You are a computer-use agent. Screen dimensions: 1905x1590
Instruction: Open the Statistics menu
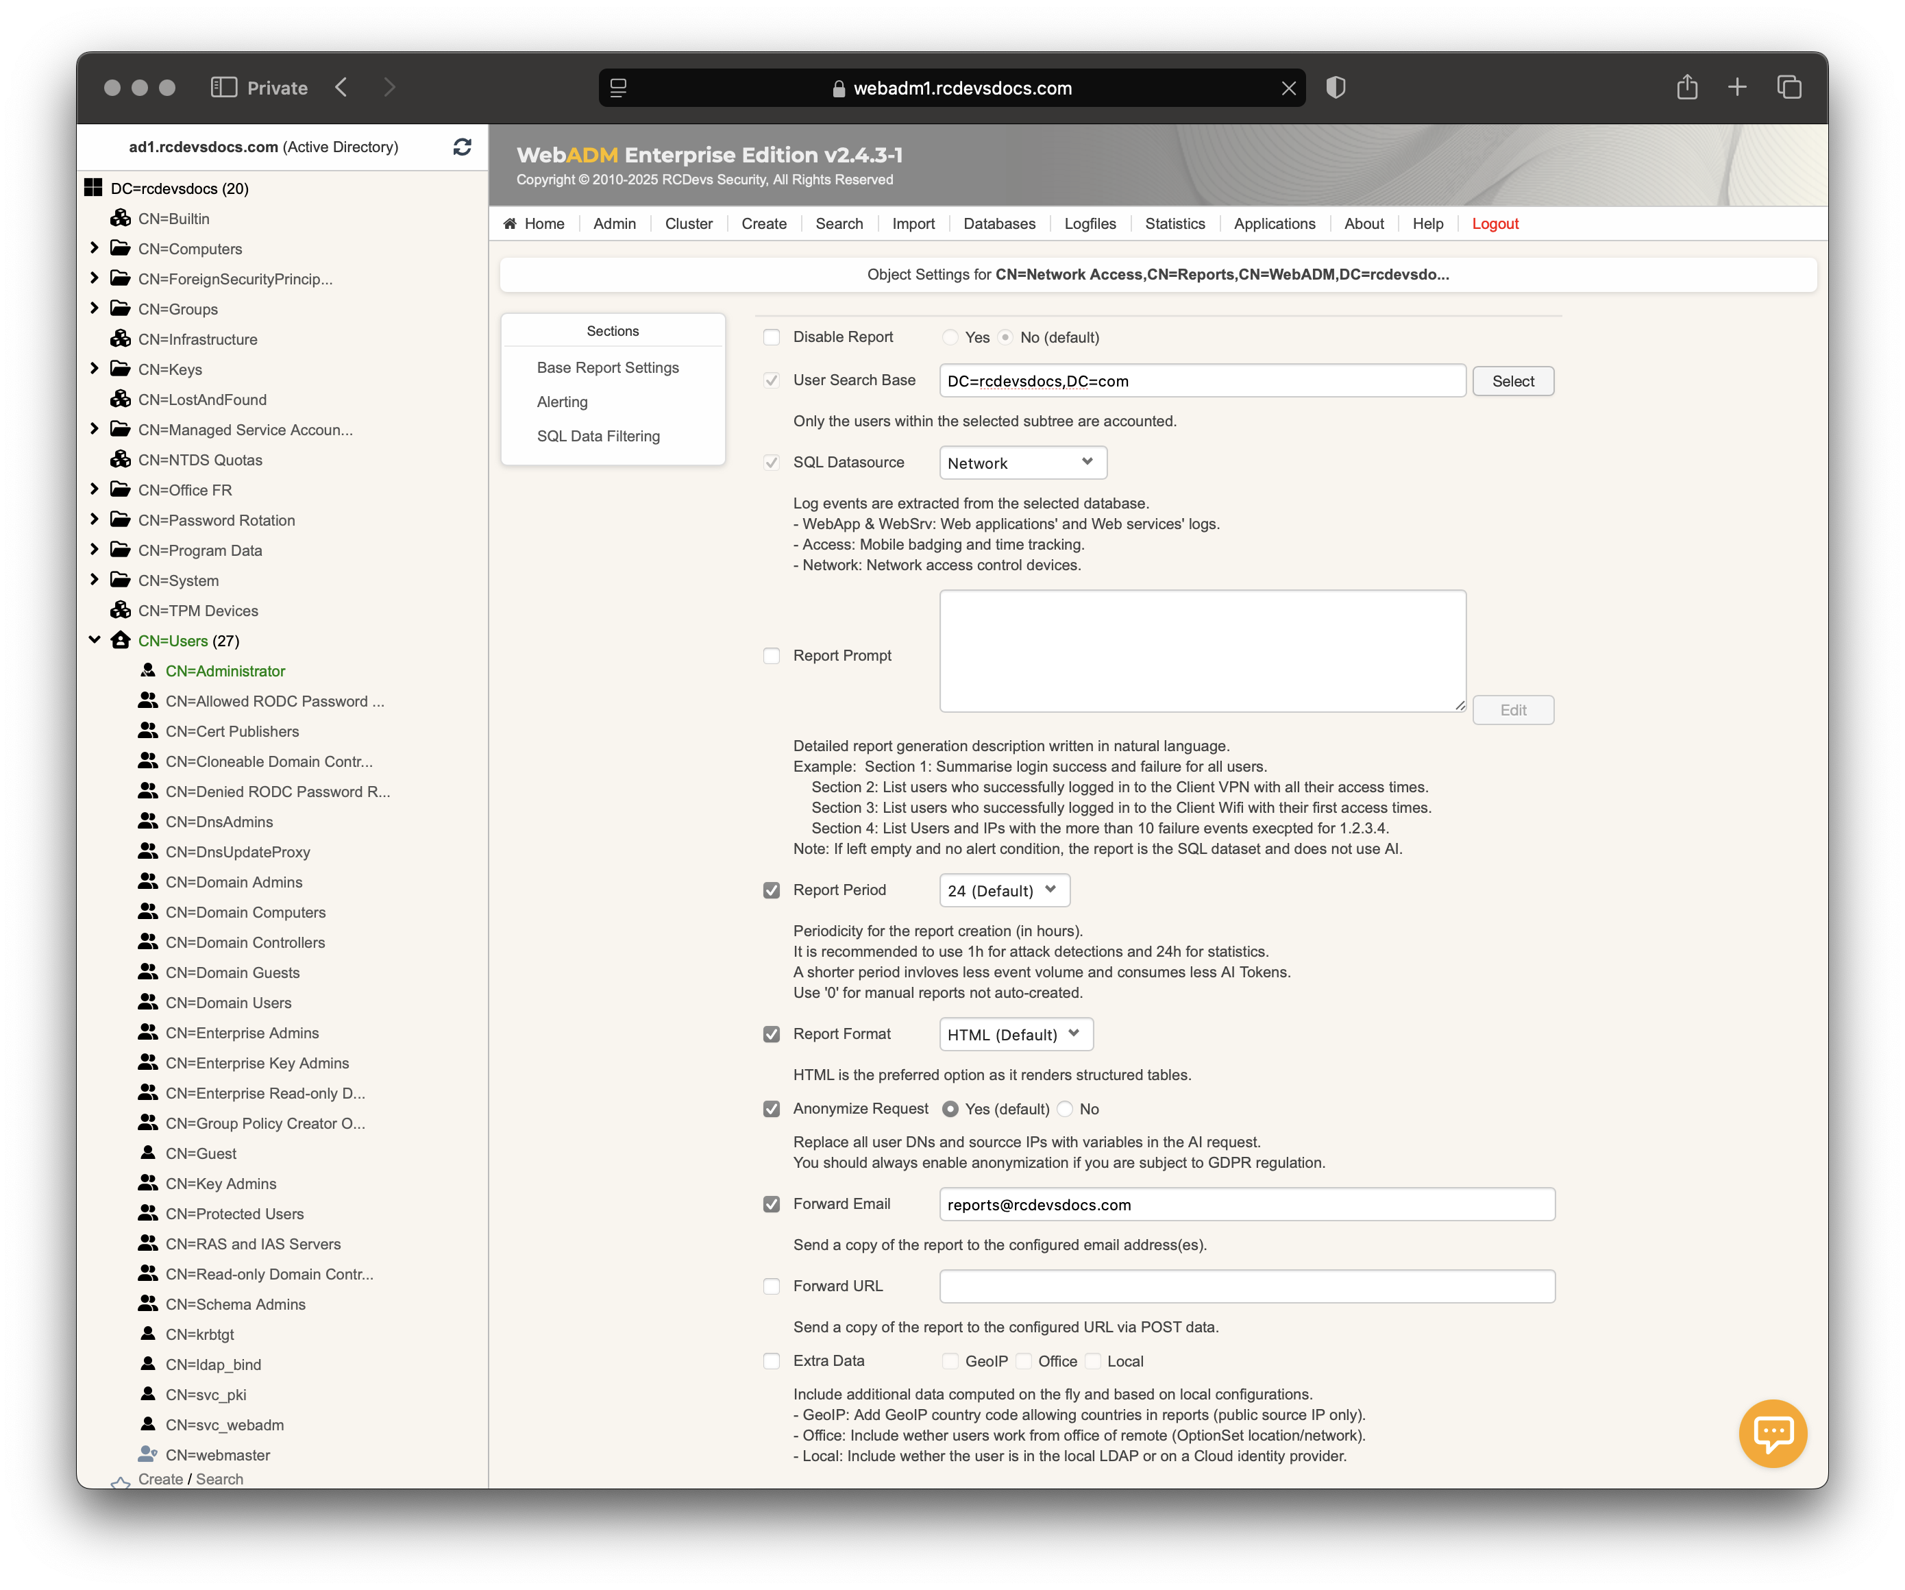pyautogui.click(x=1175, y=223)
